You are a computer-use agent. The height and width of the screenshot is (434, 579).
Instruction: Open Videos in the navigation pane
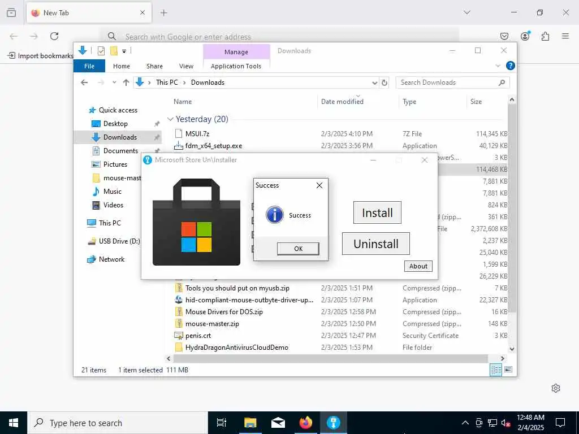[113, 205]
